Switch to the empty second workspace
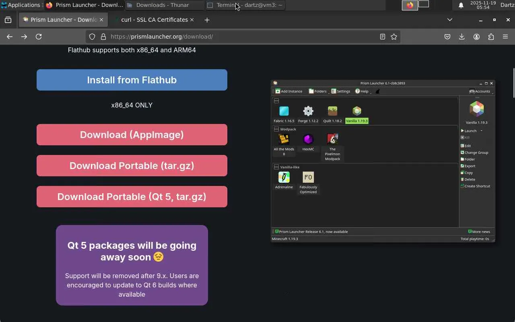 (x=424, y=4)
